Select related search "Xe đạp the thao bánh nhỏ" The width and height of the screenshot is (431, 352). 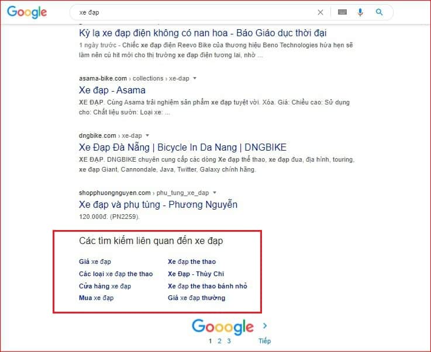pos(207,286)
